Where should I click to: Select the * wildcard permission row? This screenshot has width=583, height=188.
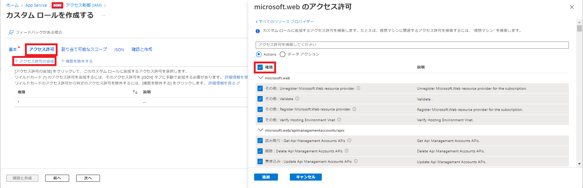131,102
